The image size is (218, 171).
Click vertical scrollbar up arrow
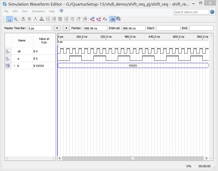coord(211,36)
